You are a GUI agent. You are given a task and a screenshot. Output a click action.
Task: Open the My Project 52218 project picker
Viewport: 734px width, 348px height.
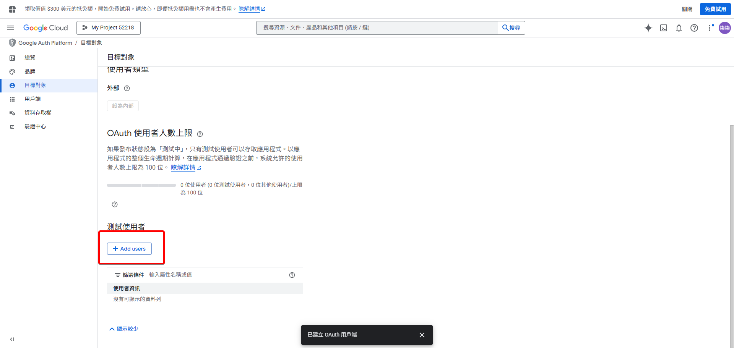click(108, 28)
